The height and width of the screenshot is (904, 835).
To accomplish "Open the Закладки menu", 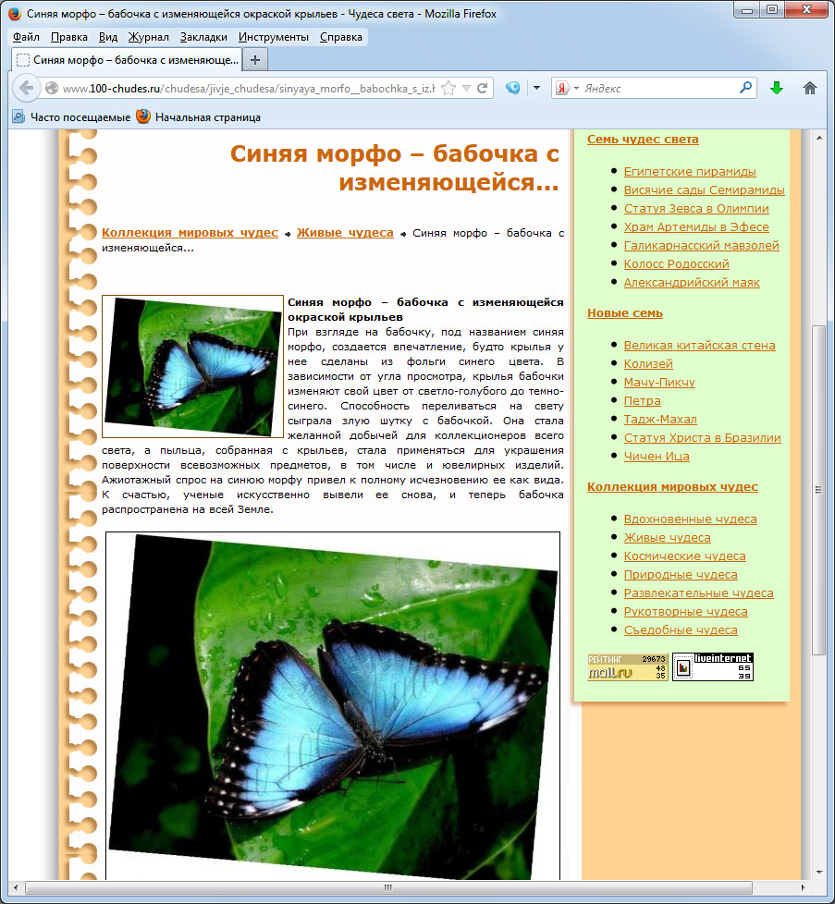I will [204, 37].
